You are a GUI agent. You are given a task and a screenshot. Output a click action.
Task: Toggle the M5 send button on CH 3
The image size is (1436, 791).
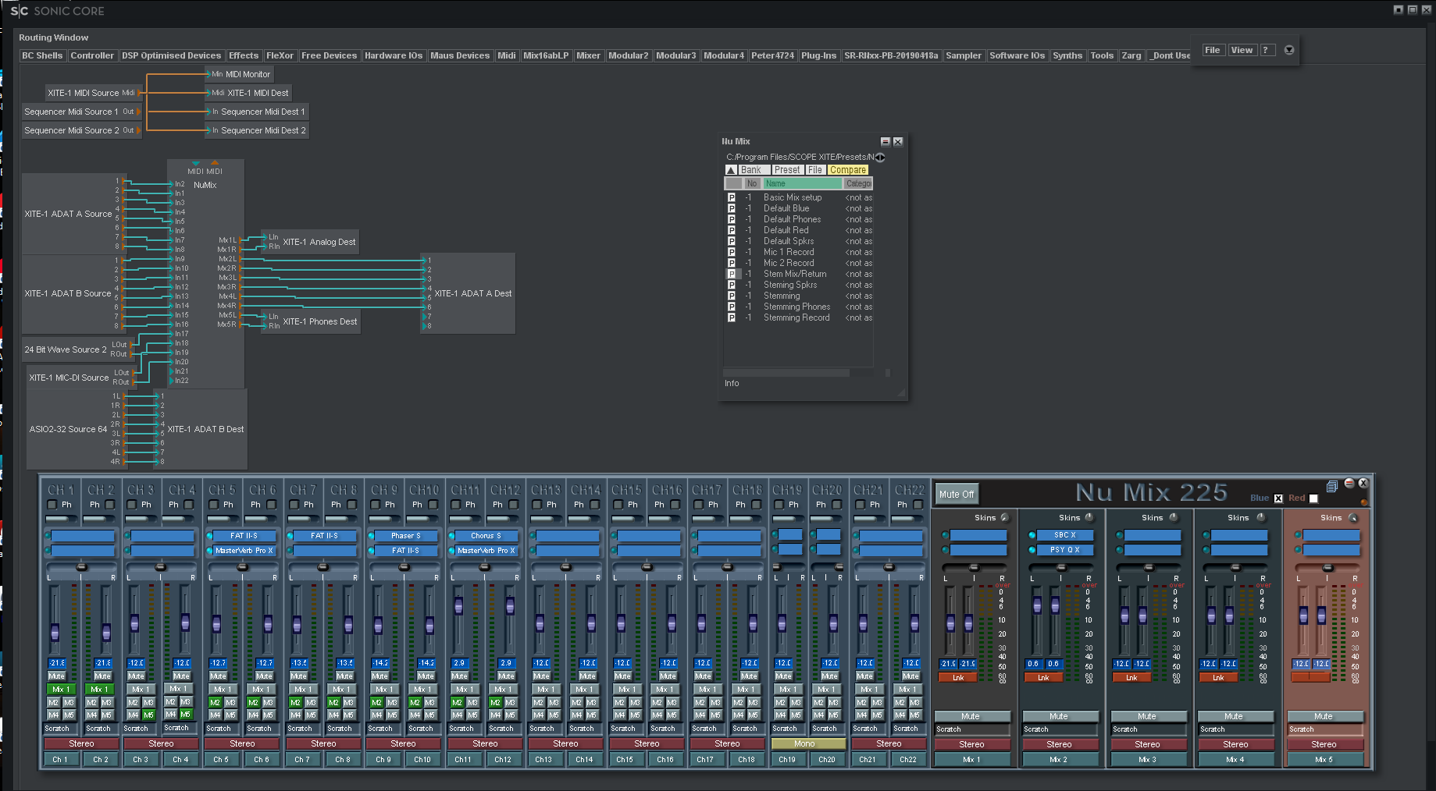click(x=148, y=715)
